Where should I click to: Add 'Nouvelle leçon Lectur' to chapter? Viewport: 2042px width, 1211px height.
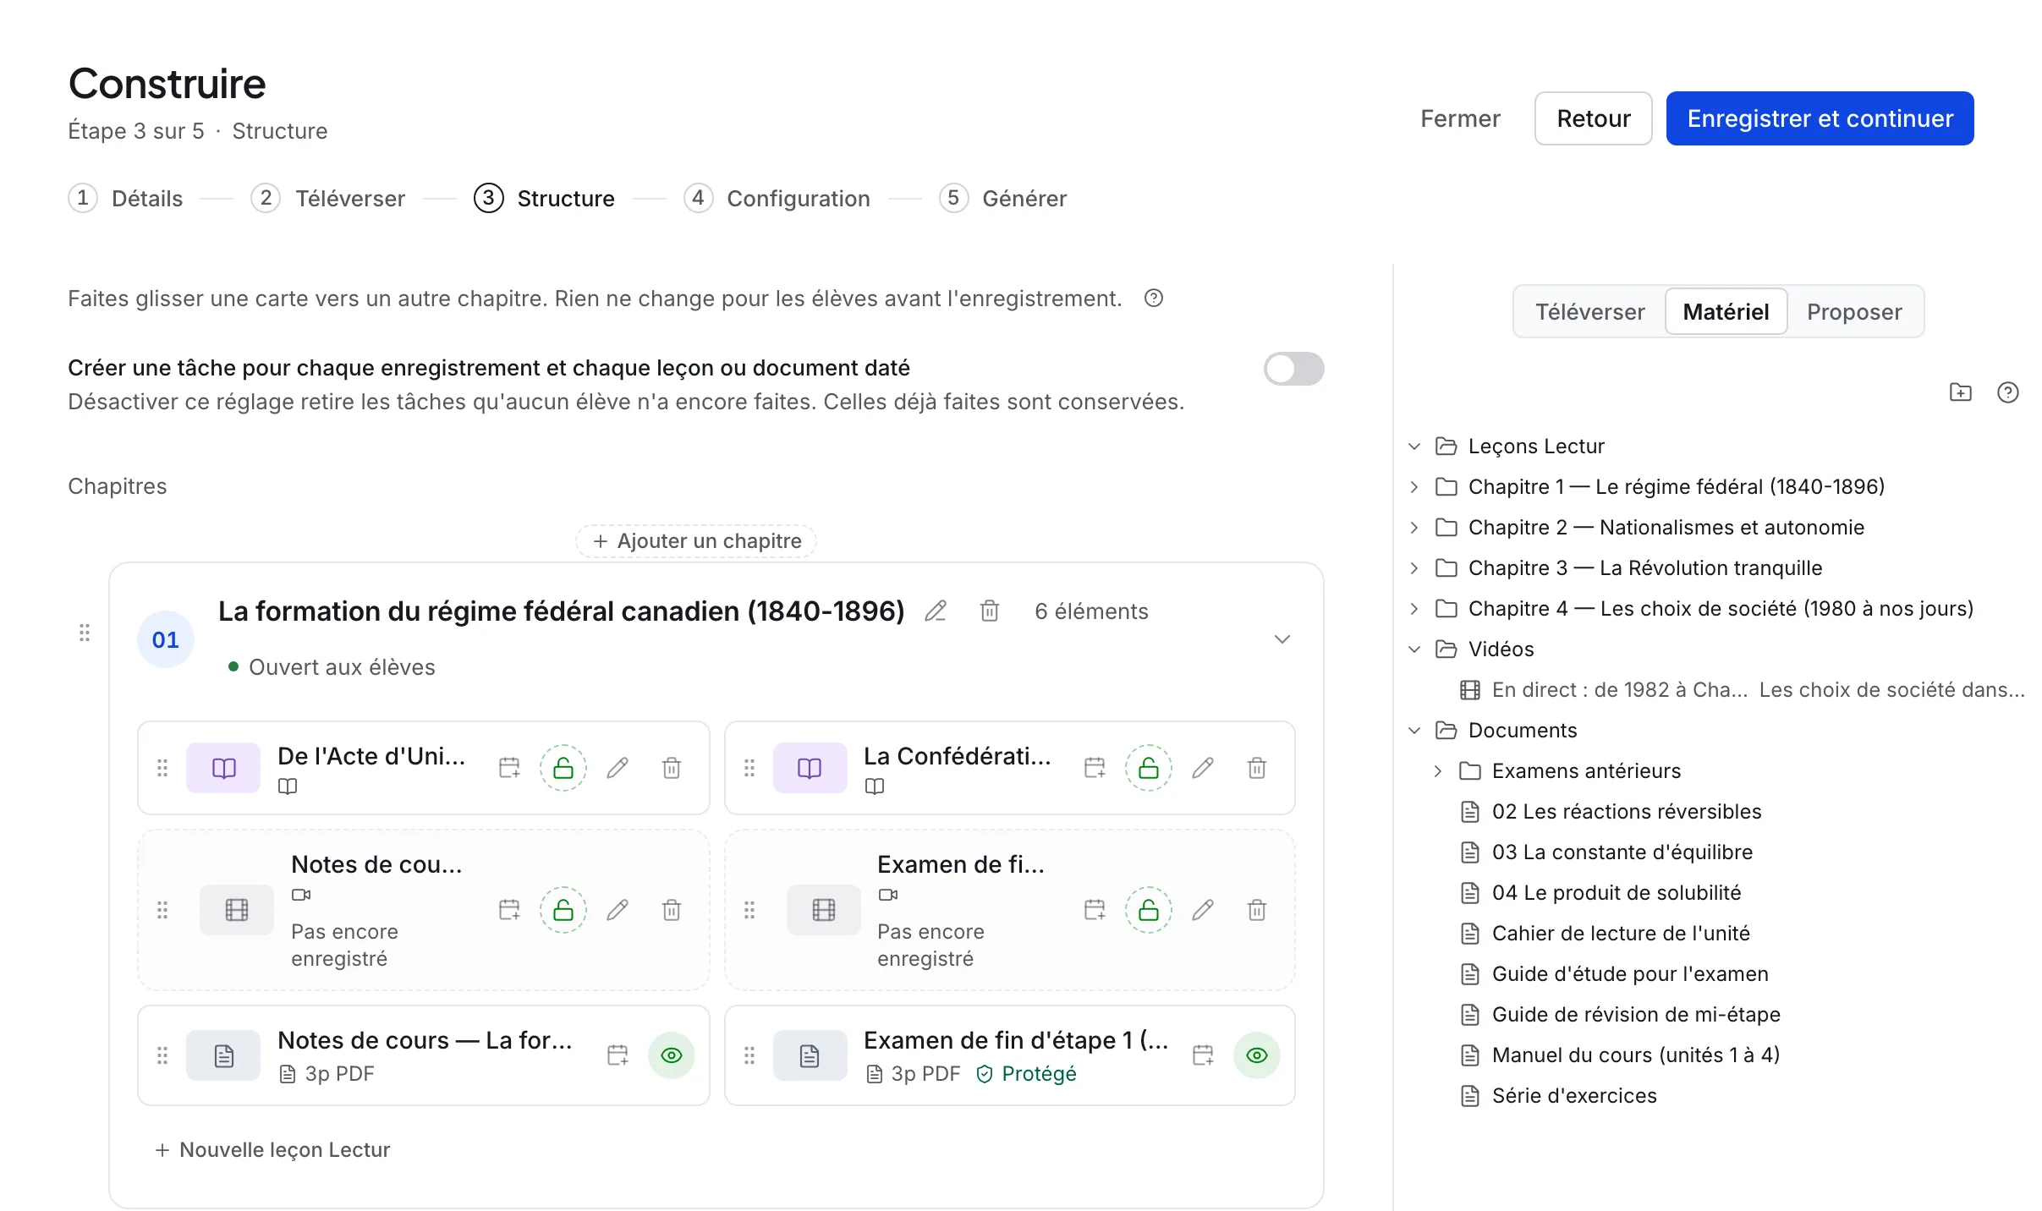pyautogui.click(x=272, y=1150)
